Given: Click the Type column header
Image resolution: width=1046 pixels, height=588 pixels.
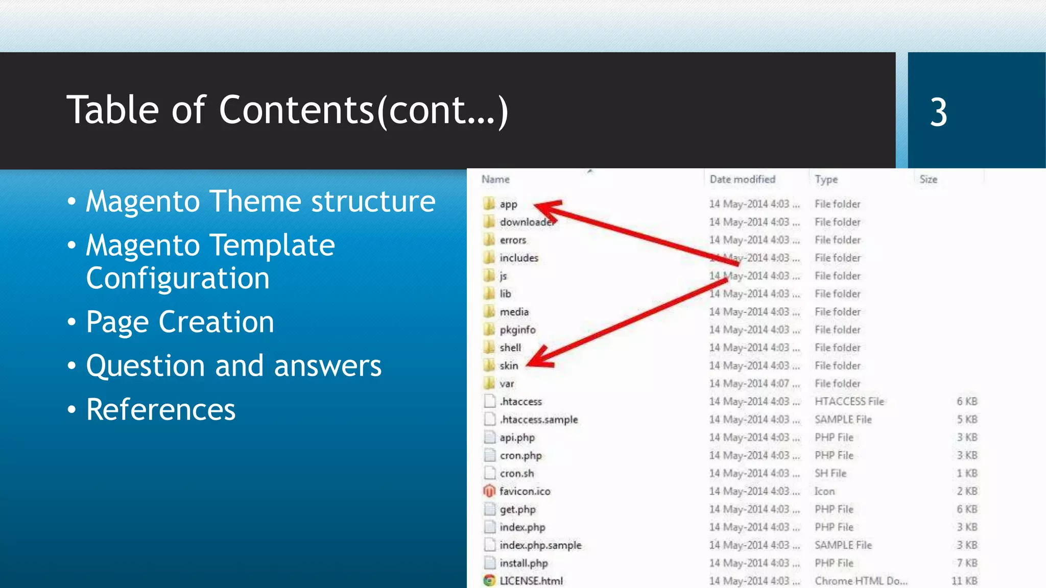Looking at the screenshot, I should pos(826,179).
